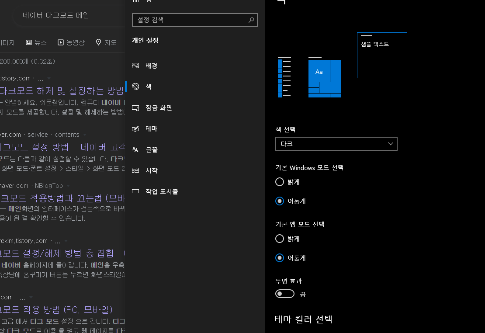485x333 pixels.
Task: Open result 다크모드 설정 방법 - 네이버 고객
Action: [x=62, y=147]
